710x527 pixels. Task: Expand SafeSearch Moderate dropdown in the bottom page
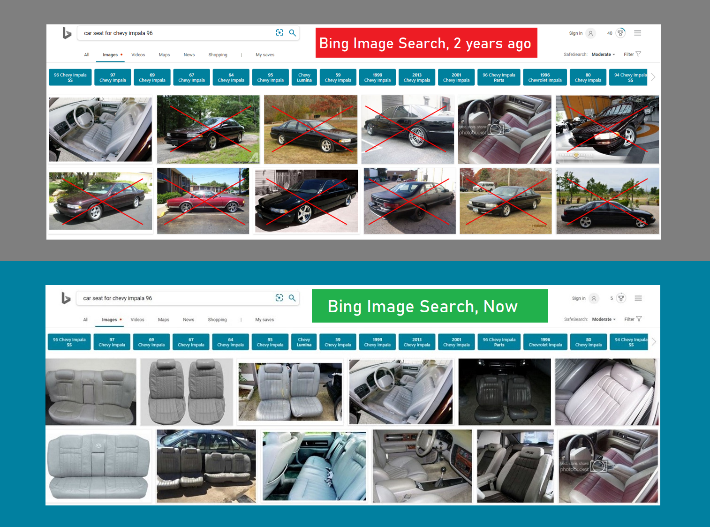(x=604, y=319)
